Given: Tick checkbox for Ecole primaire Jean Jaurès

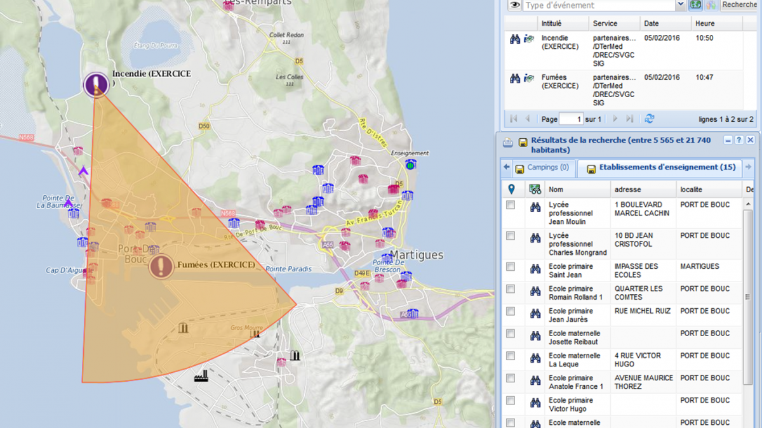Looking at the screenshot, I should (511, 311).
